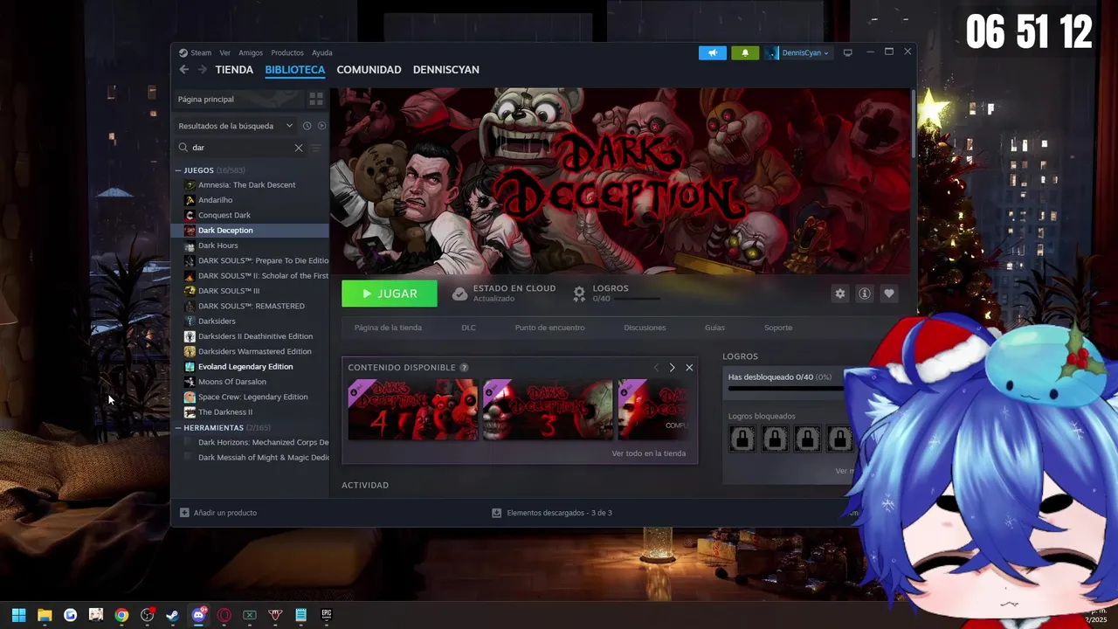Close the Contenido Disponible panel

(689, 368)
